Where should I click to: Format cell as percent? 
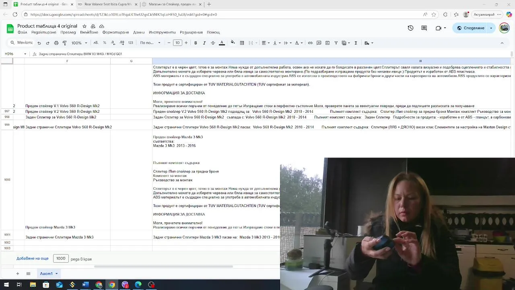[105, 43]
